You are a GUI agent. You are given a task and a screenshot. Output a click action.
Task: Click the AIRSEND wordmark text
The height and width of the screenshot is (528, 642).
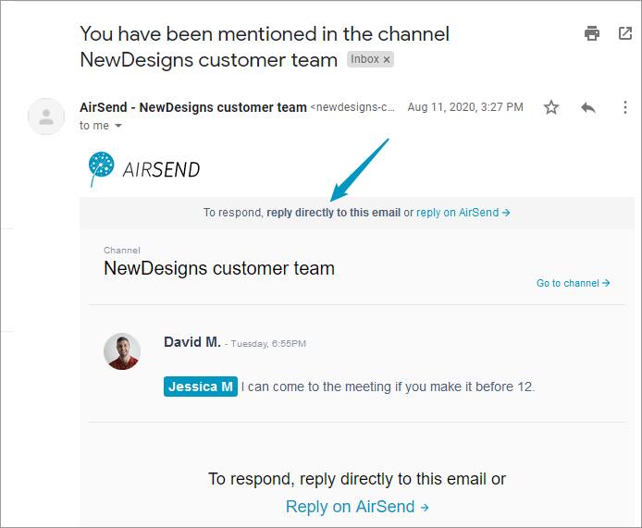pos(161,169)
